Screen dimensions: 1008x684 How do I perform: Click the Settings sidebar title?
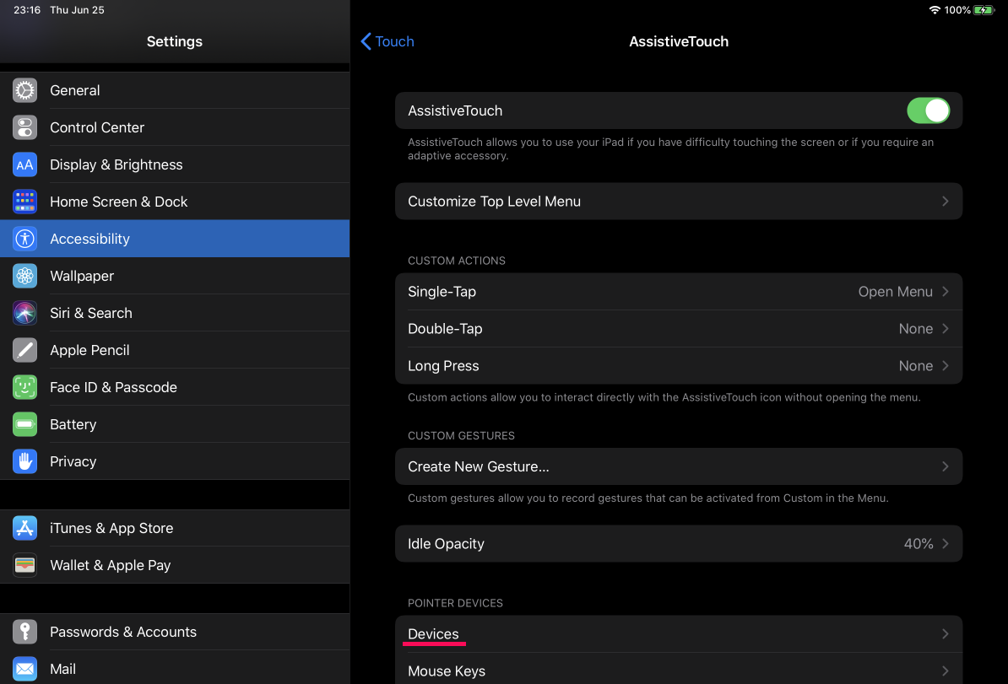175,41
